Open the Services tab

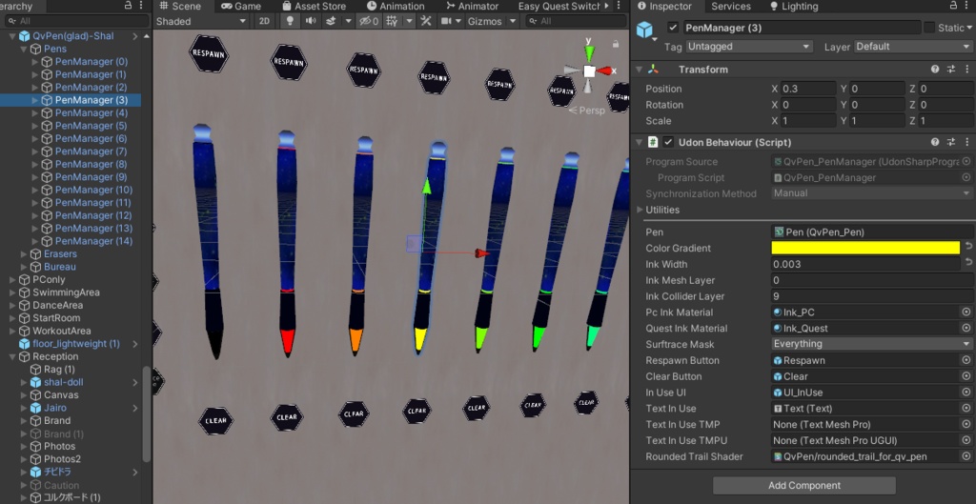point(731,7)
